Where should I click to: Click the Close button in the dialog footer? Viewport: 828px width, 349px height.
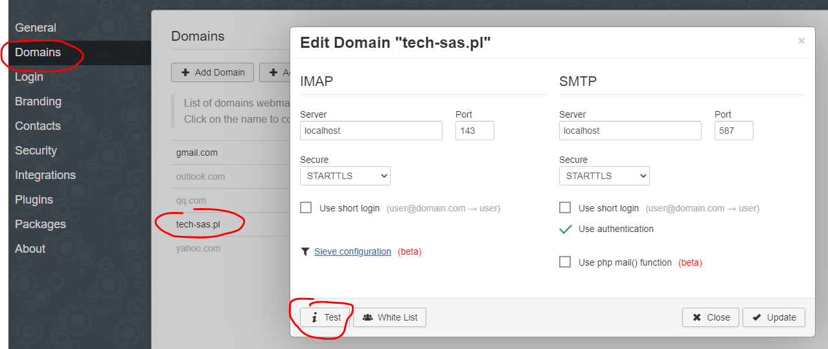pos(711,317)
